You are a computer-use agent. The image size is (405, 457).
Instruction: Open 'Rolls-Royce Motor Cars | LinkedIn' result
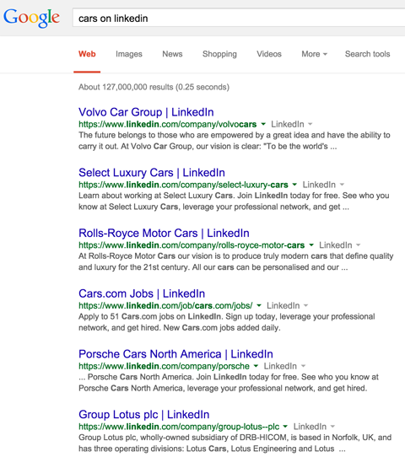(x=164, y=234)
